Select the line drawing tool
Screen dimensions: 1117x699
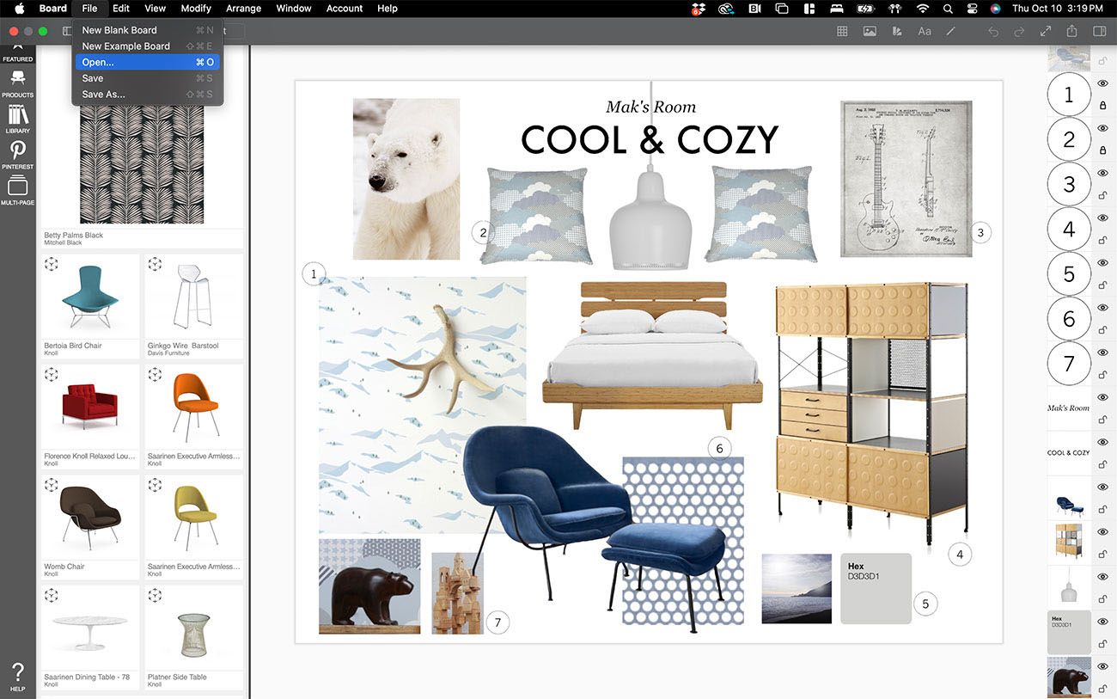(x=950, y=31)
